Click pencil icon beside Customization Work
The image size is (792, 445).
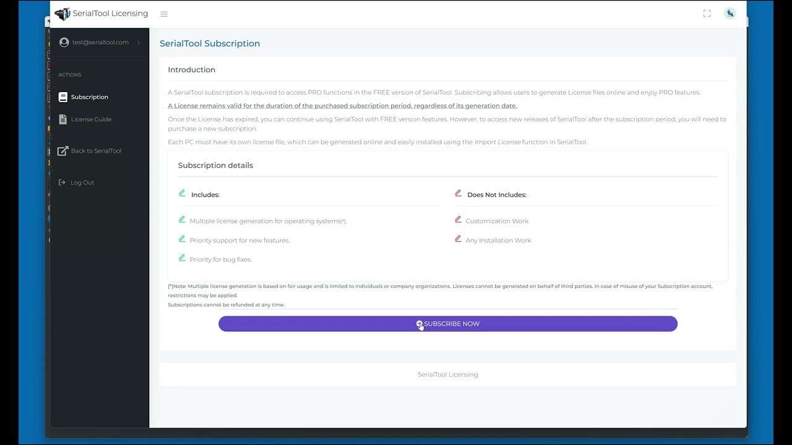tap(458, 219)
